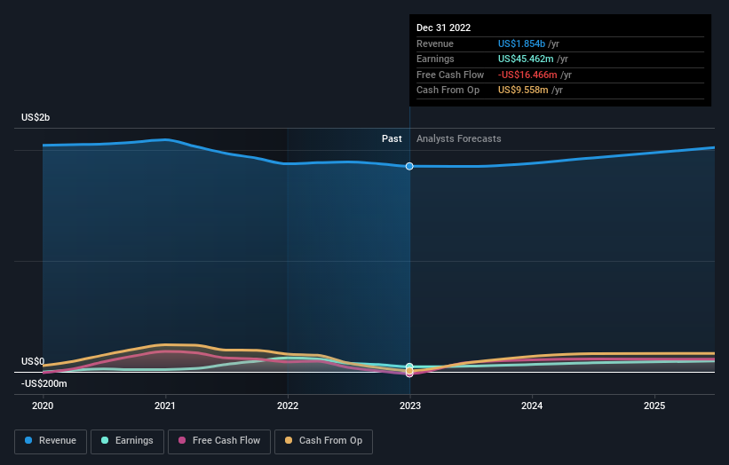729x465 pixels.
Task: Click the 2020 x-axis label
Action: pos(43,406)
